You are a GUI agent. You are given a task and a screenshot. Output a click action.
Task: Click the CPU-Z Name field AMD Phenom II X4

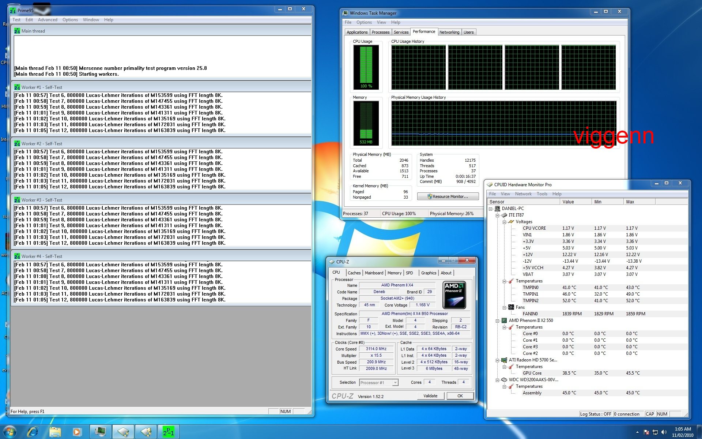pyautogui.click(x=397, y=285)
